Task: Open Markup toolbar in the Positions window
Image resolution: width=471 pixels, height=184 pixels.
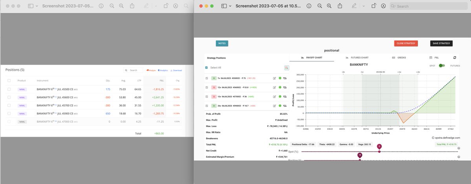Action: pyautogui.click(x=175, y=6)
